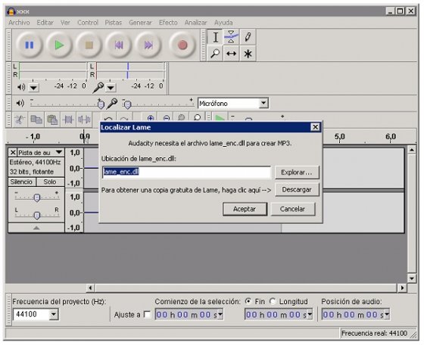Open the Ayuda menu
Viewport: 424px width, 345px height.
pyautogui.click(x=223, y=23)
